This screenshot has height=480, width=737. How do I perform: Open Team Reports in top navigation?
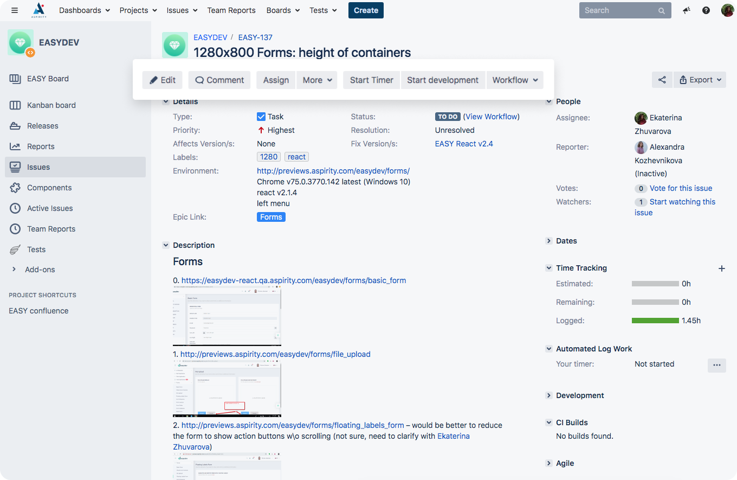231,10
